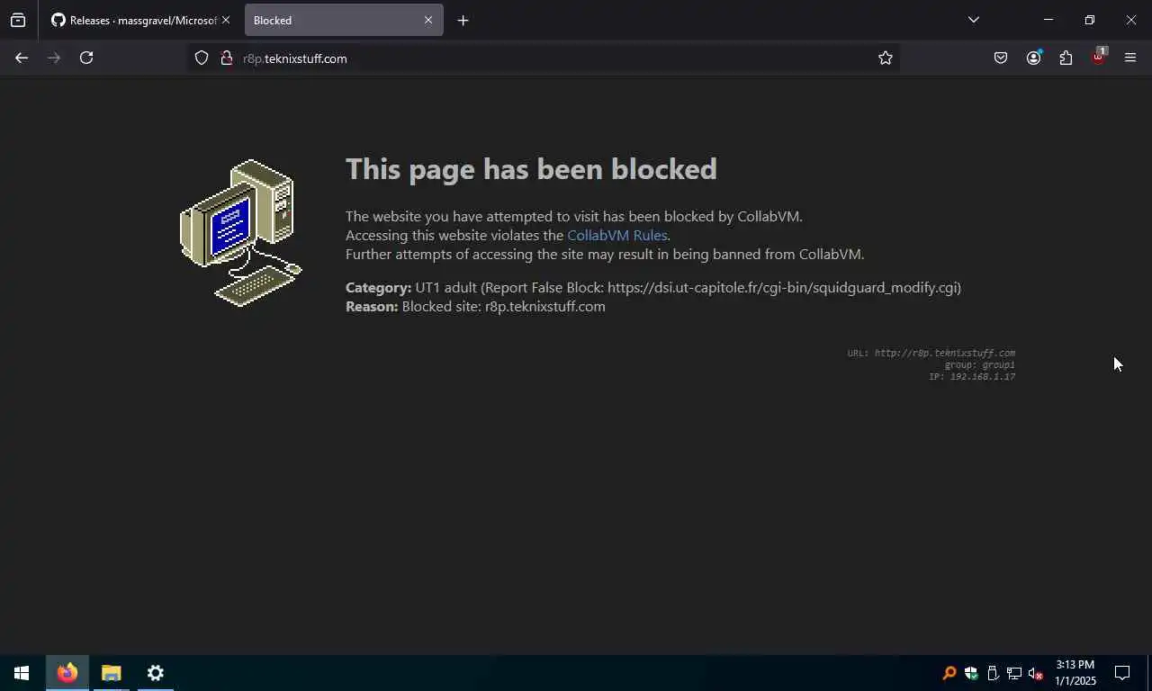
Task: Click safely remove hardware USB tray icon
Action: pyautogui.click(x=992, y=673)
